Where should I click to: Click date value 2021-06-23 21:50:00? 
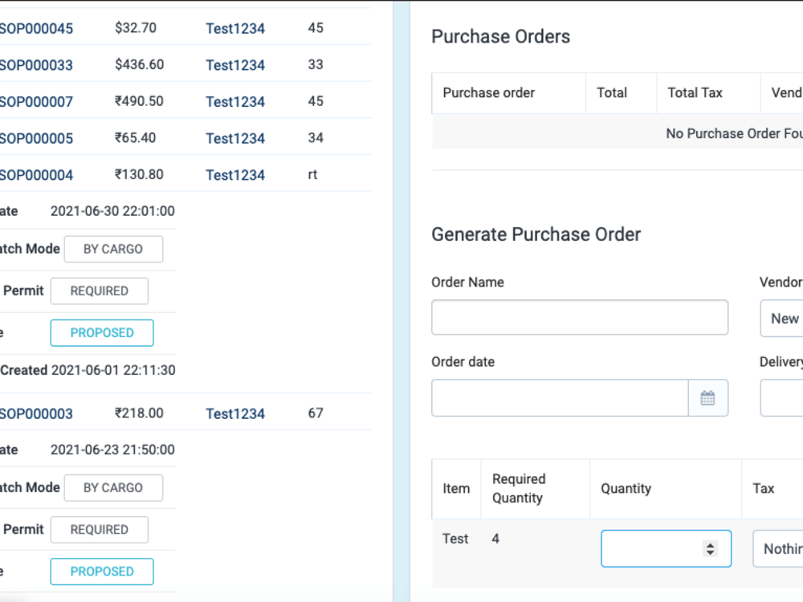pyautogui.click(x=112, y=449)
